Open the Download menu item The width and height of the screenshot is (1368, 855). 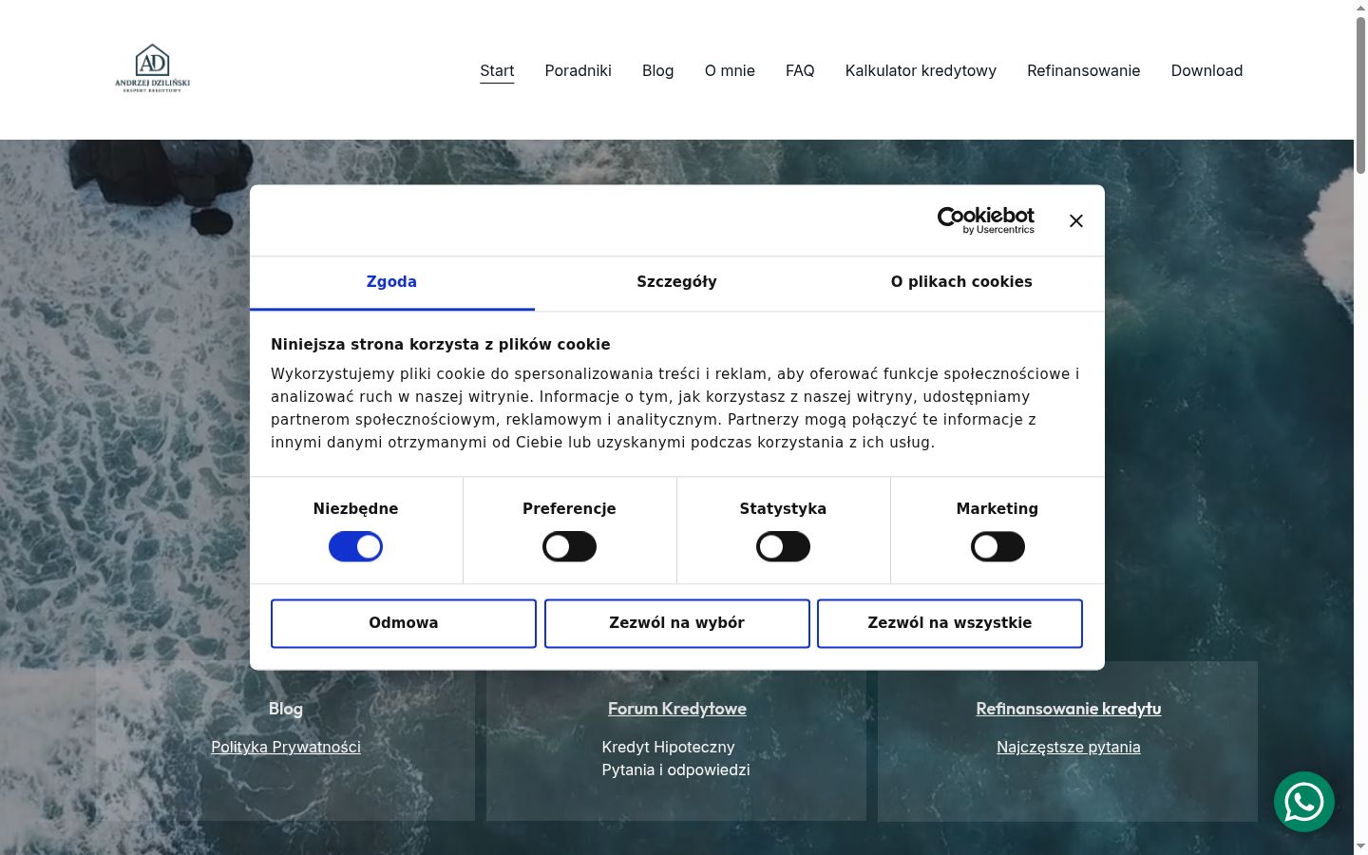[x=1206, y=70]
